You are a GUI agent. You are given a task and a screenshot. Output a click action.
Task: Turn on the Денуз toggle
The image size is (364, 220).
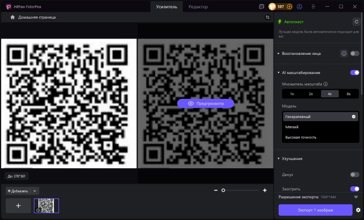coord(355,174)
